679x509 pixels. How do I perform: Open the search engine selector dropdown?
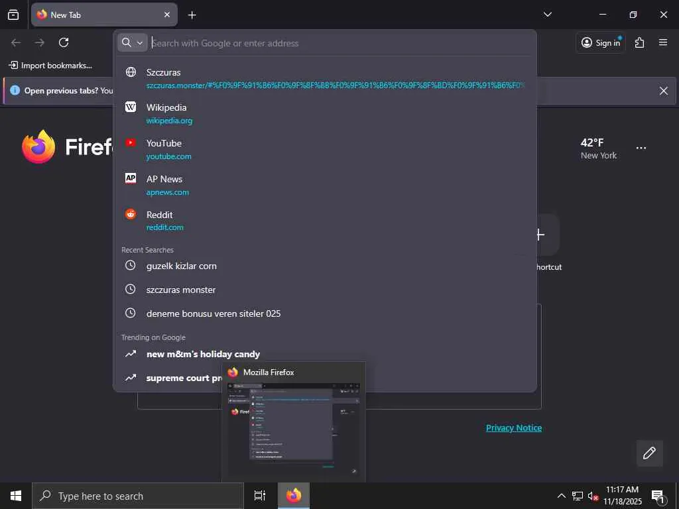point(133,43)
